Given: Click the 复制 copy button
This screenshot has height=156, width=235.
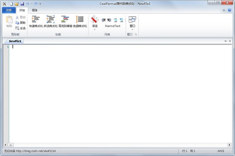Looking at the screenshot, I should [x=20, y=23].
